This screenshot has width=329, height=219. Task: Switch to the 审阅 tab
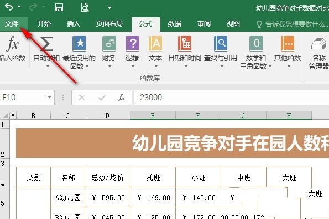click(204, 24)
